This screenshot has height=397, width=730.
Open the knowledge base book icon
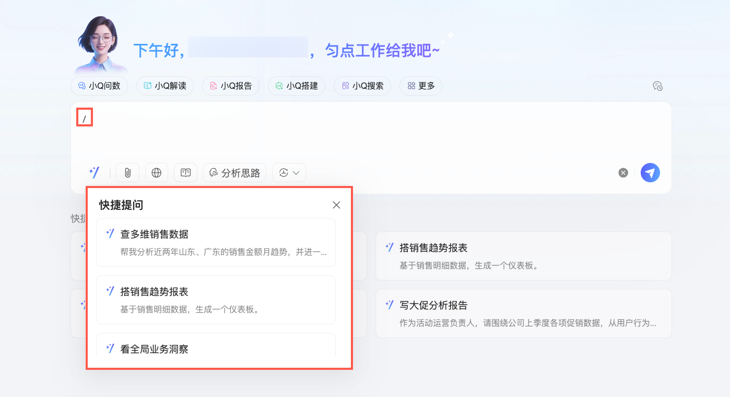click(x=185, y=173)
